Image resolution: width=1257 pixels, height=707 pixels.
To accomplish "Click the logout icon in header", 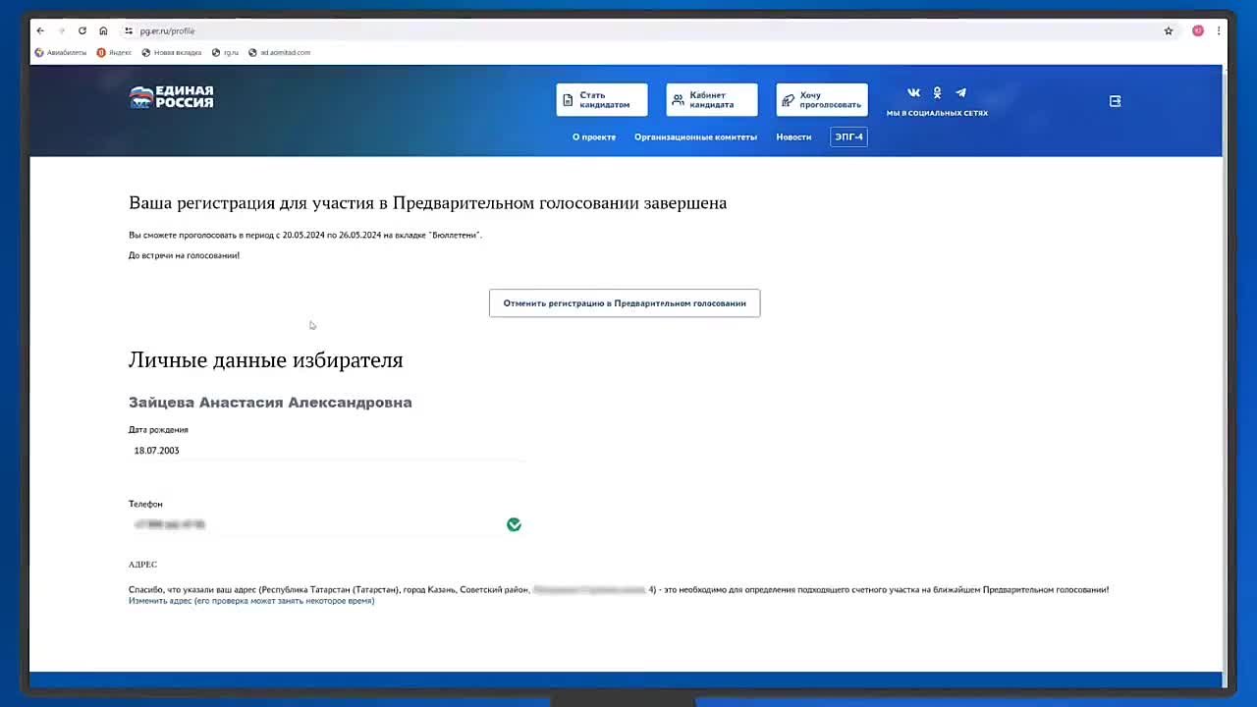I will point(1115,101).
